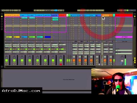Viewport: 137px width, 103px height.
Task: Start playback with the Play button
Action: point(46,10)
